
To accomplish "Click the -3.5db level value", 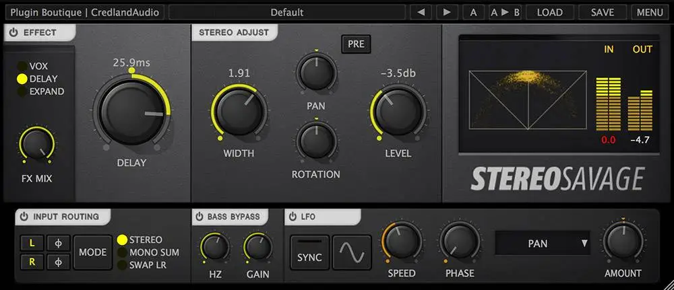I will pos(398,73).
